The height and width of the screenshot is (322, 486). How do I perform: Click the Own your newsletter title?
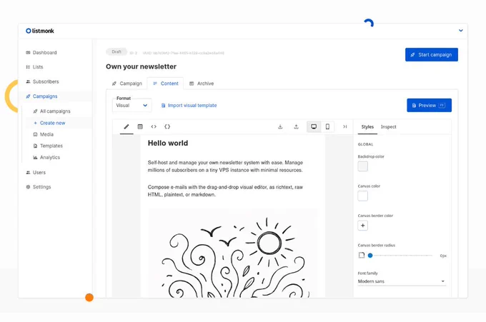[141, 66]
